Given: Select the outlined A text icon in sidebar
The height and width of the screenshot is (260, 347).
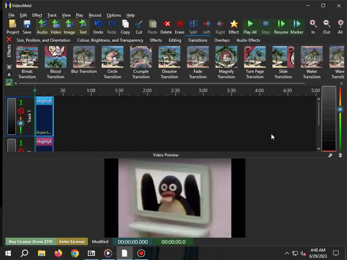Looking at the screenshot, I should [9, 67].
